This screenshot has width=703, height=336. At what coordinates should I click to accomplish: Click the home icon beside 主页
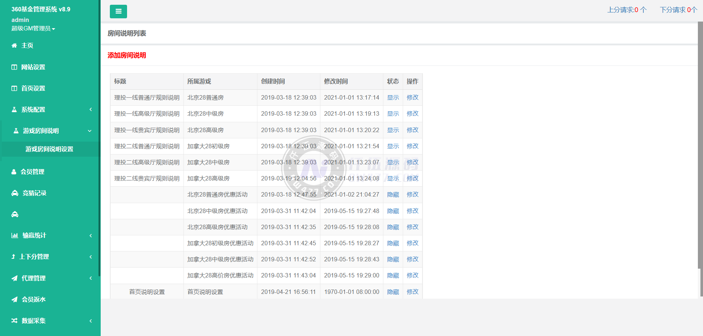(14, 46)
